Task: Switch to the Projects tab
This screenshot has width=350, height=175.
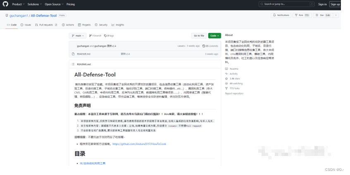Action: click(84, 25)
